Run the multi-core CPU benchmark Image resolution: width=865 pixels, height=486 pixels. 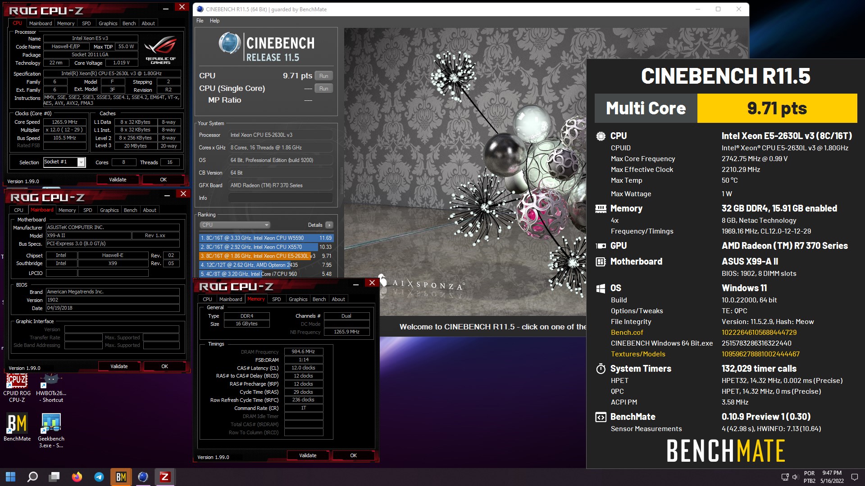pyautogui.click(x=323, y=76)
